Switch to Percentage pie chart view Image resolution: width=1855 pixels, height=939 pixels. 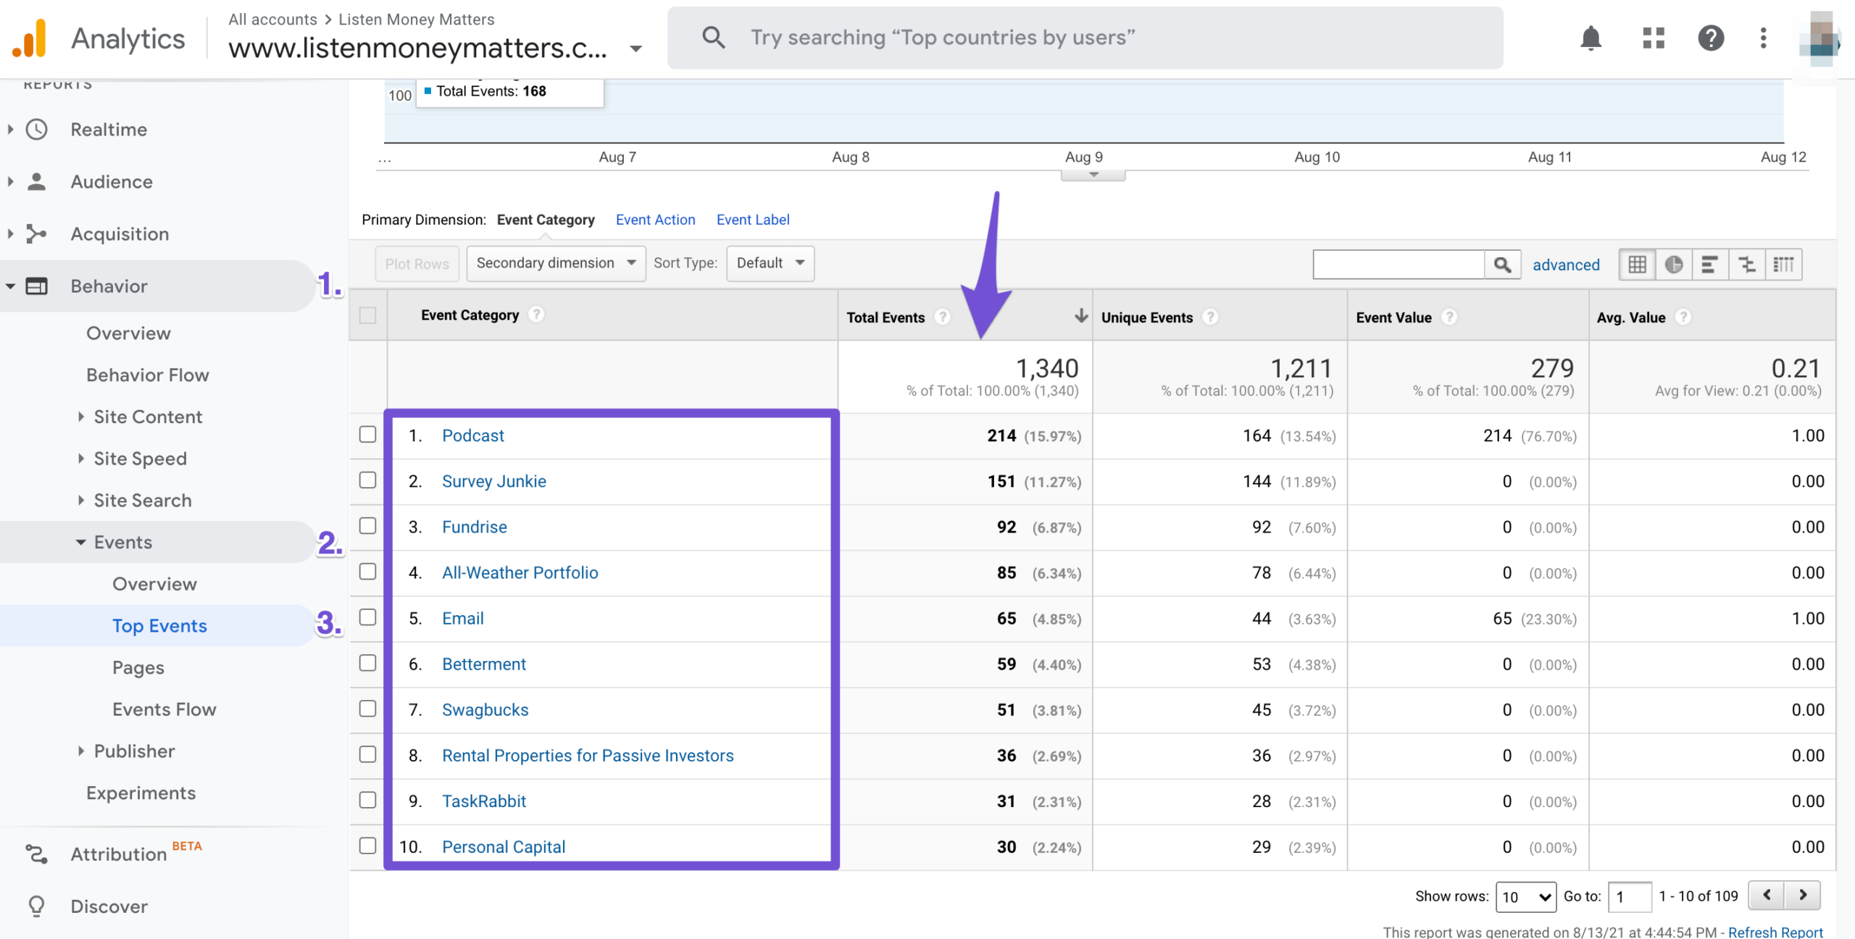(x=1674, y=264)
